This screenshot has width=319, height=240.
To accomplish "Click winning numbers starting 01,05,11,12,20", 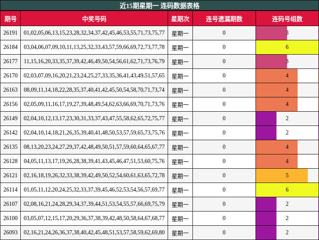I will [94, 190].
